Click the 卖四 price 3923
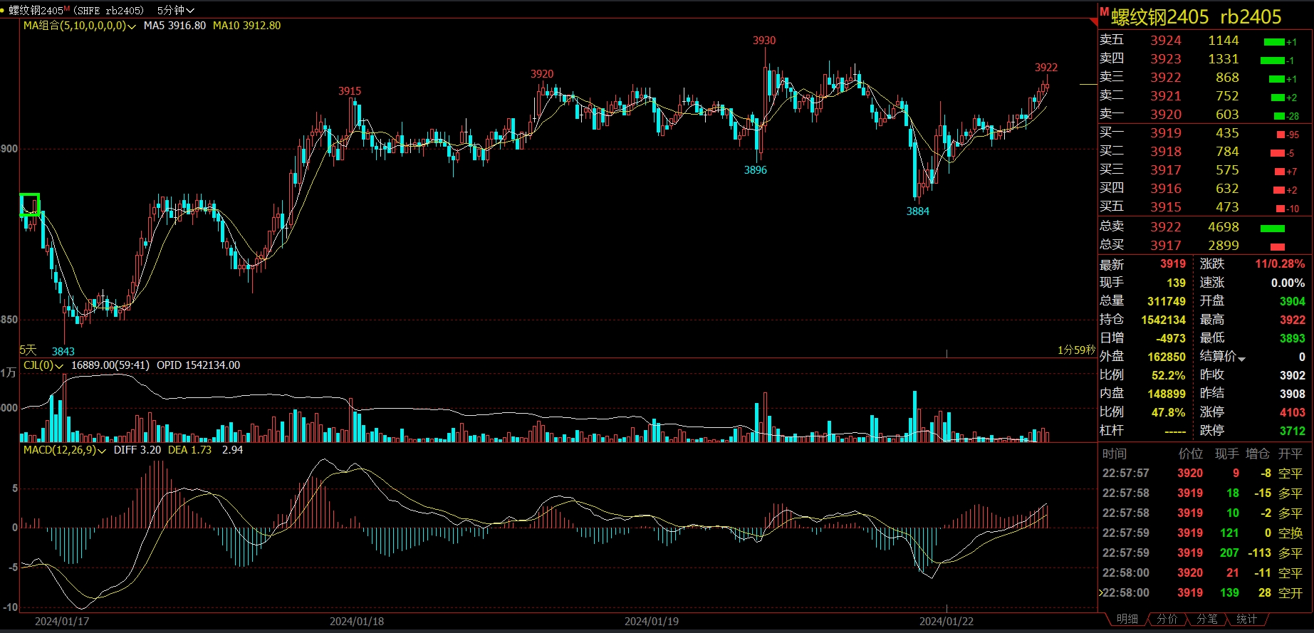This screenshot has width=1314, height=633. point(1166,59)
